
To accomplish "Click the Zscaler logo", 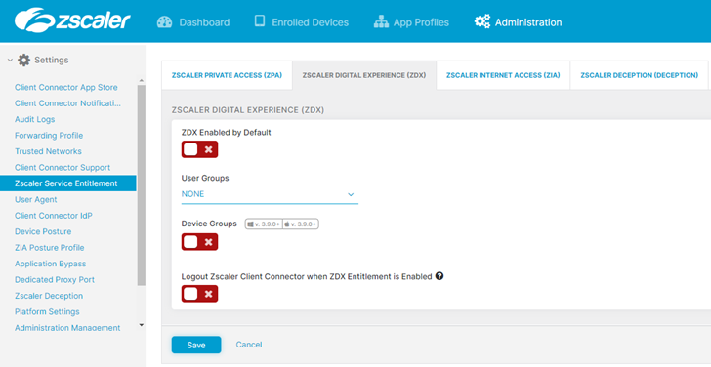I will (72, 20).
